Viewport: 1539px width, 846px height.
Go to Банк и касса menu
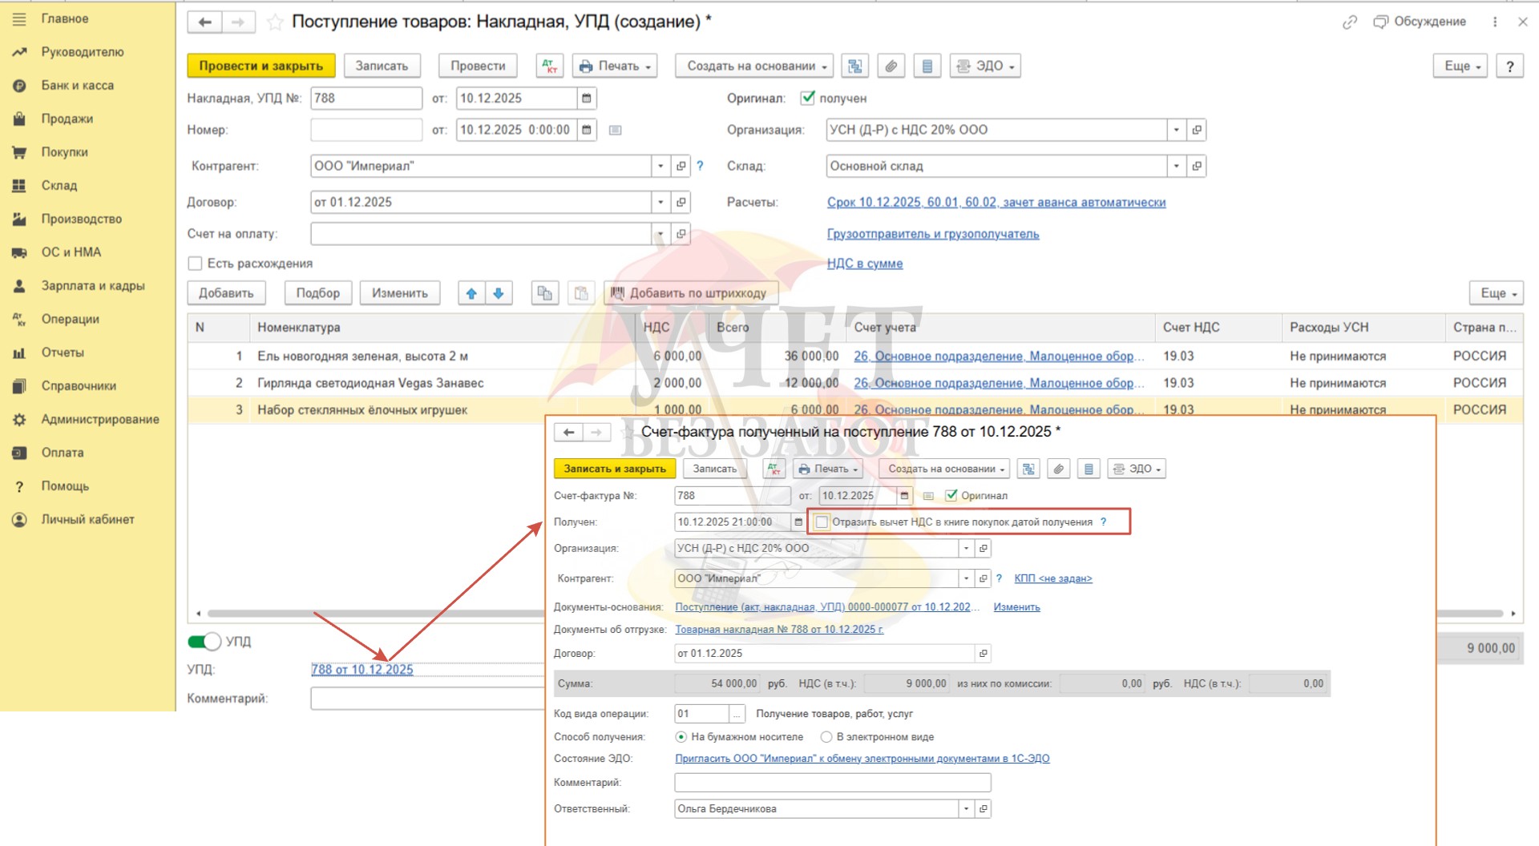point(77,86)
